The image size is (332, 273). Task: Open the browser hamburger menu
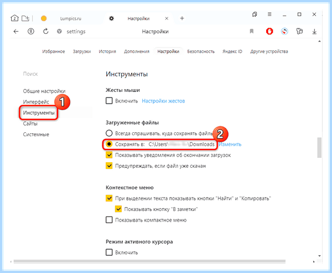click(269, 14)
